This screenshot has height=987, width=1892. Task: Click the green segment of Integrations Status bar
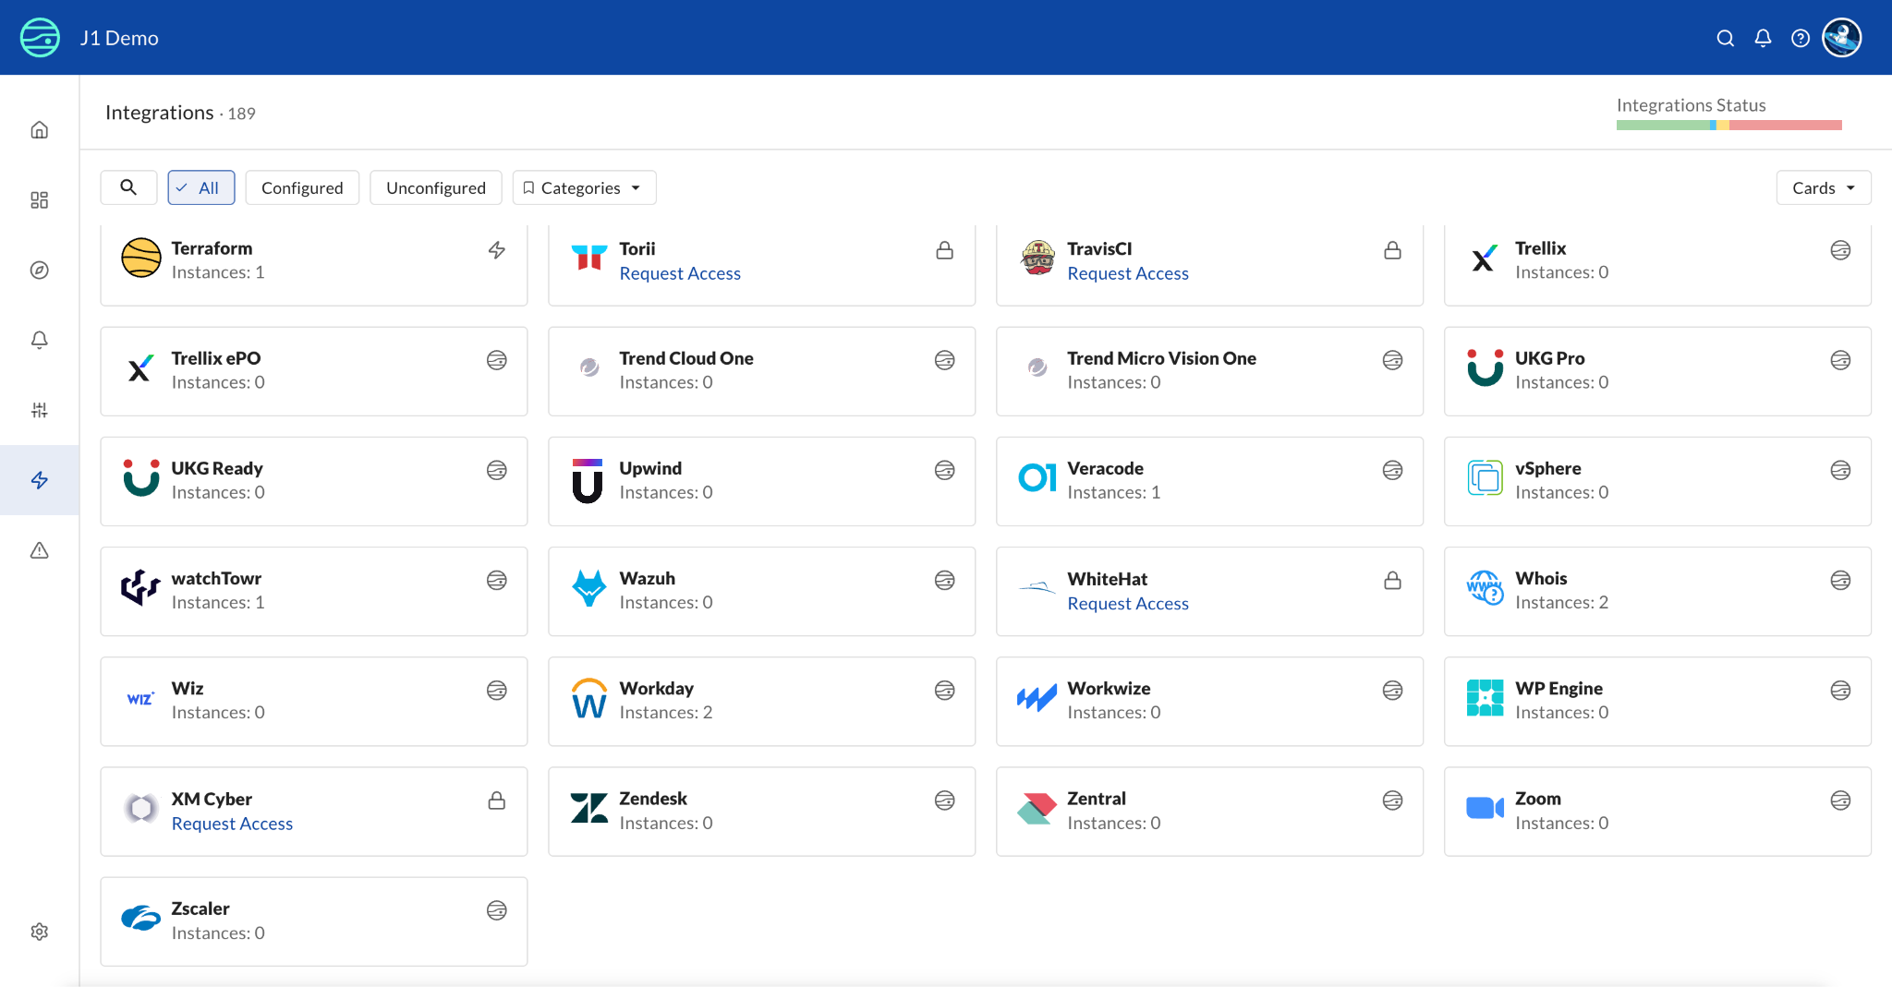coord(1662,125)
